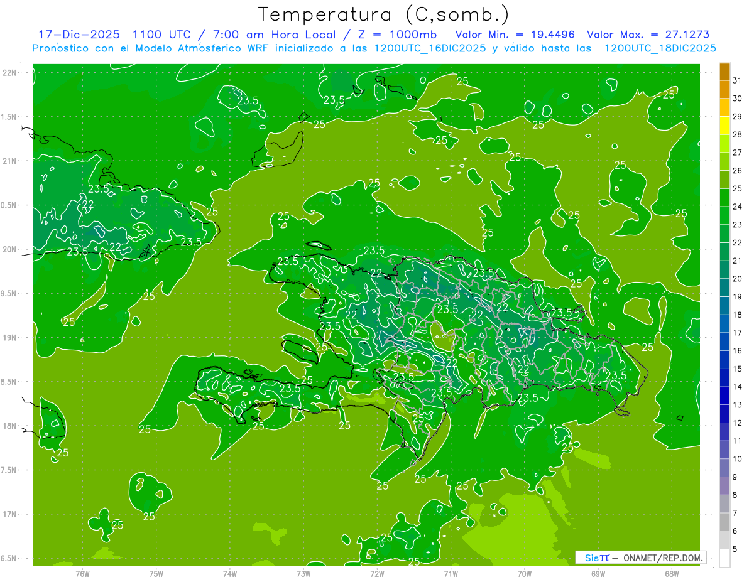The height and width of the screenshot is (582, 754).
Task: Select the "Z = 1000mb" level text
Action: tap(399, 35)
